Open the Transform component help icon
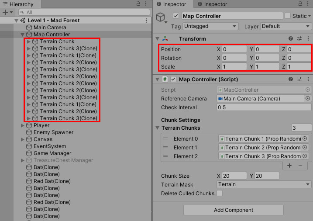 [x=291, y=38]
